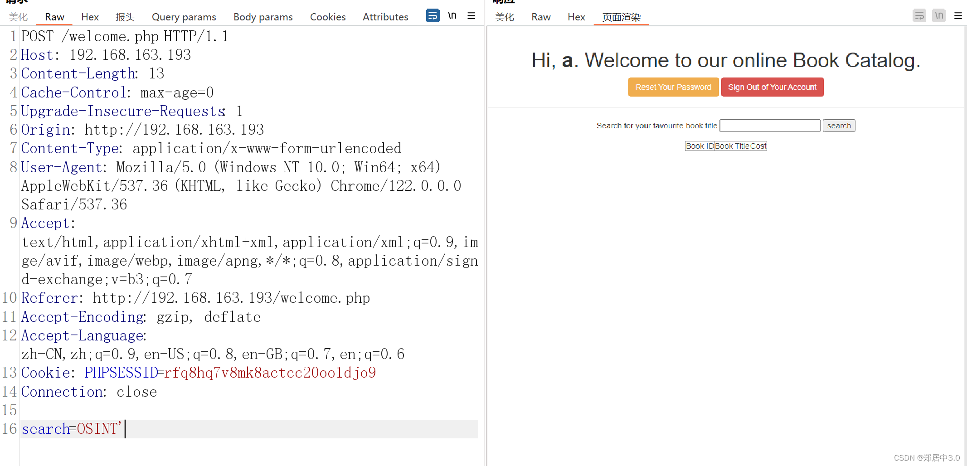Click the Referer header line
Screen dimensions: 967x466
(195, 298)
